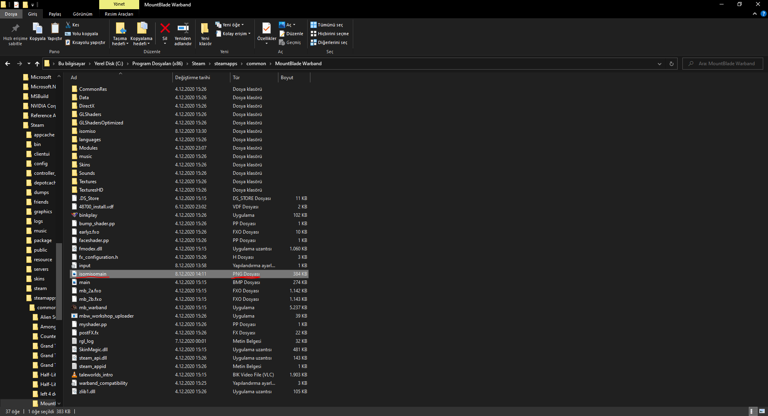Image resolution: width=768 pixels, height=416 pixels.
Task: Click the Steam breadcrumb in address bar
Action: tap(198, 64)
